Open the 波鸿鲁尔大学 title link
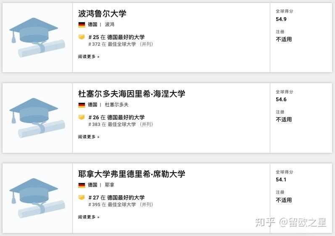The height and width of the screenshot is (236, 335). click(102, 13)
